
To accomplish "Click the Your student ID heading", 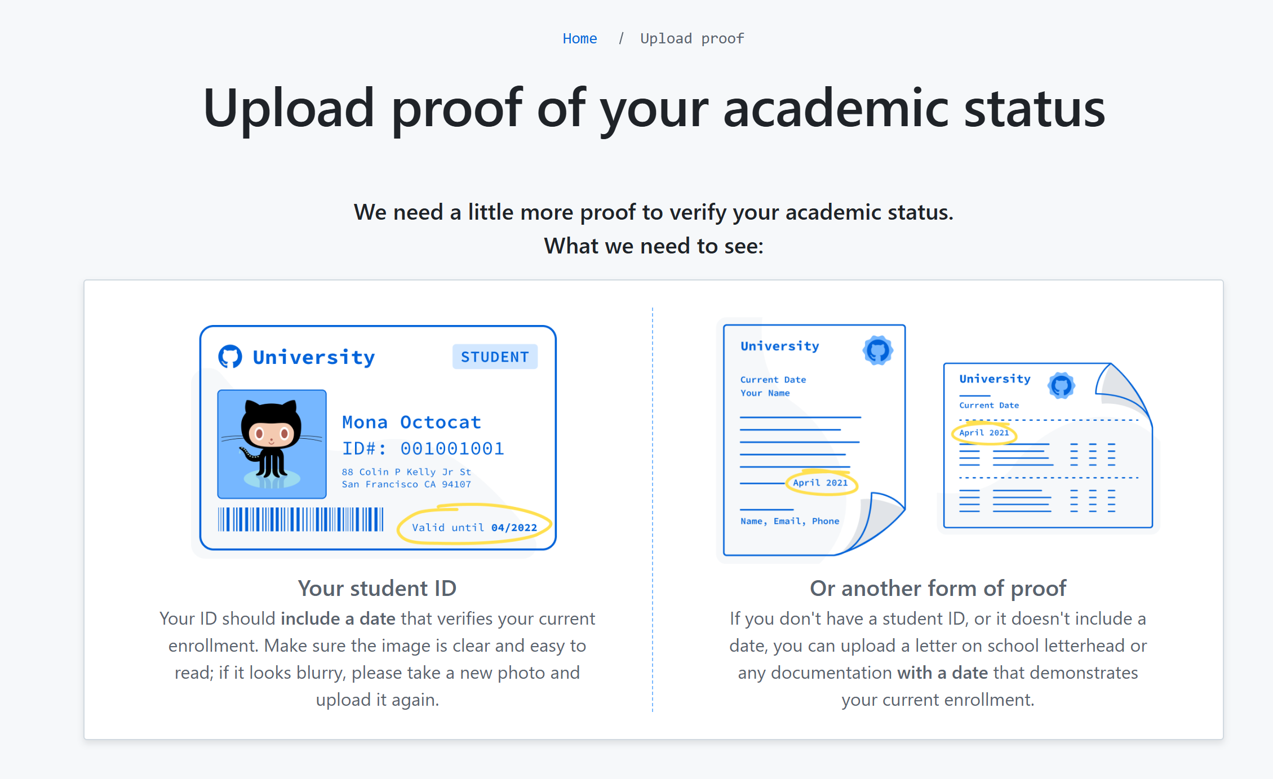I will (377, 588).
